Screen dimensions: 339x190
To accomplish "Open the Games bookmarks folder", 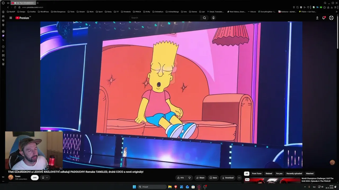I will click(193, 12).
